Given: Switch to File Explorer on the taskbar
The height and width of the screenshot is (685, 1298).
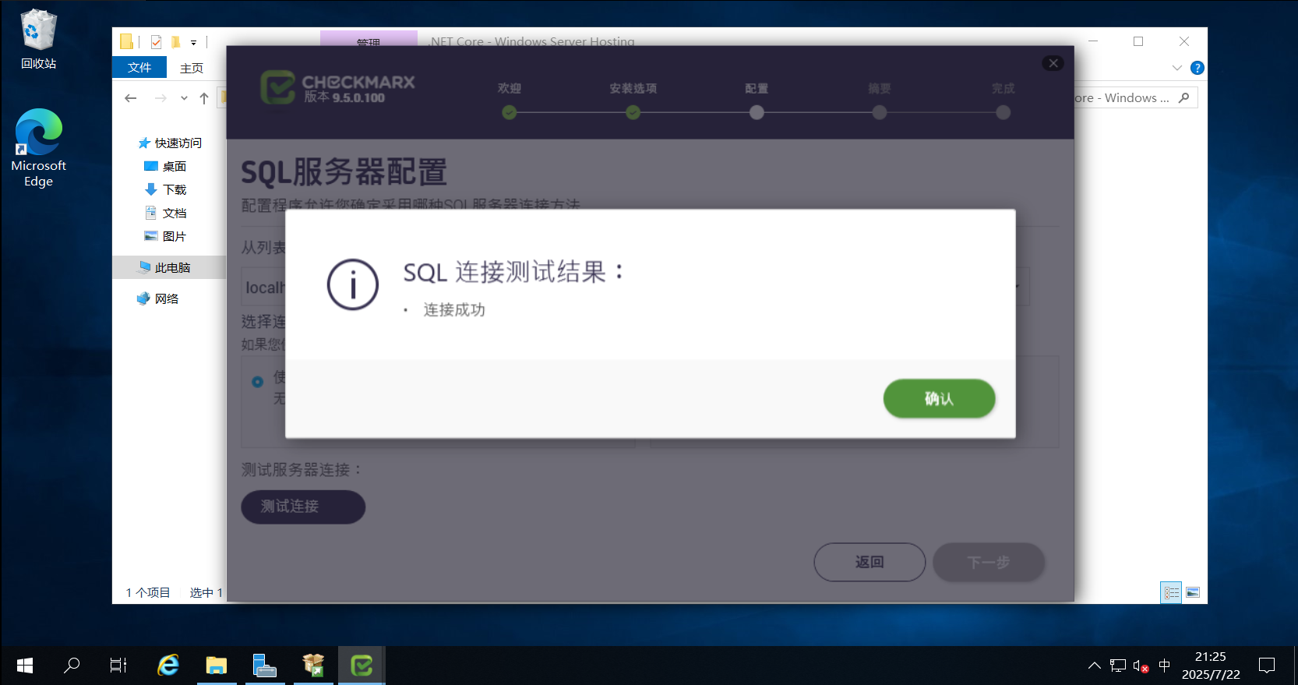Looking at the screenshot, I should pos(216,666).
